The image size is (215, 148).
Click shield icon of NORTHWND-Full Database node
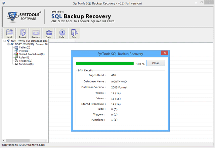click(8, 41)
